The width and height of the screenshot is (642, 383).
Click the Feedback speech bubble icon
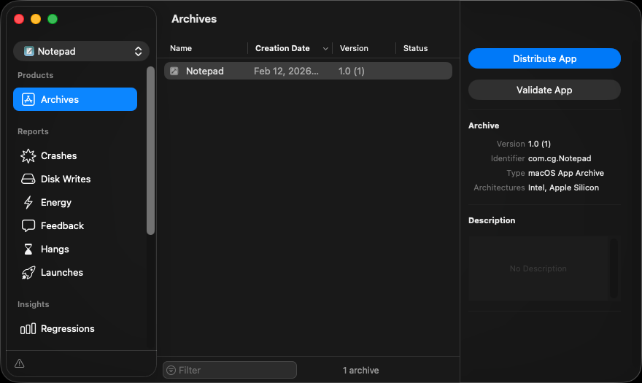(28, 225)
